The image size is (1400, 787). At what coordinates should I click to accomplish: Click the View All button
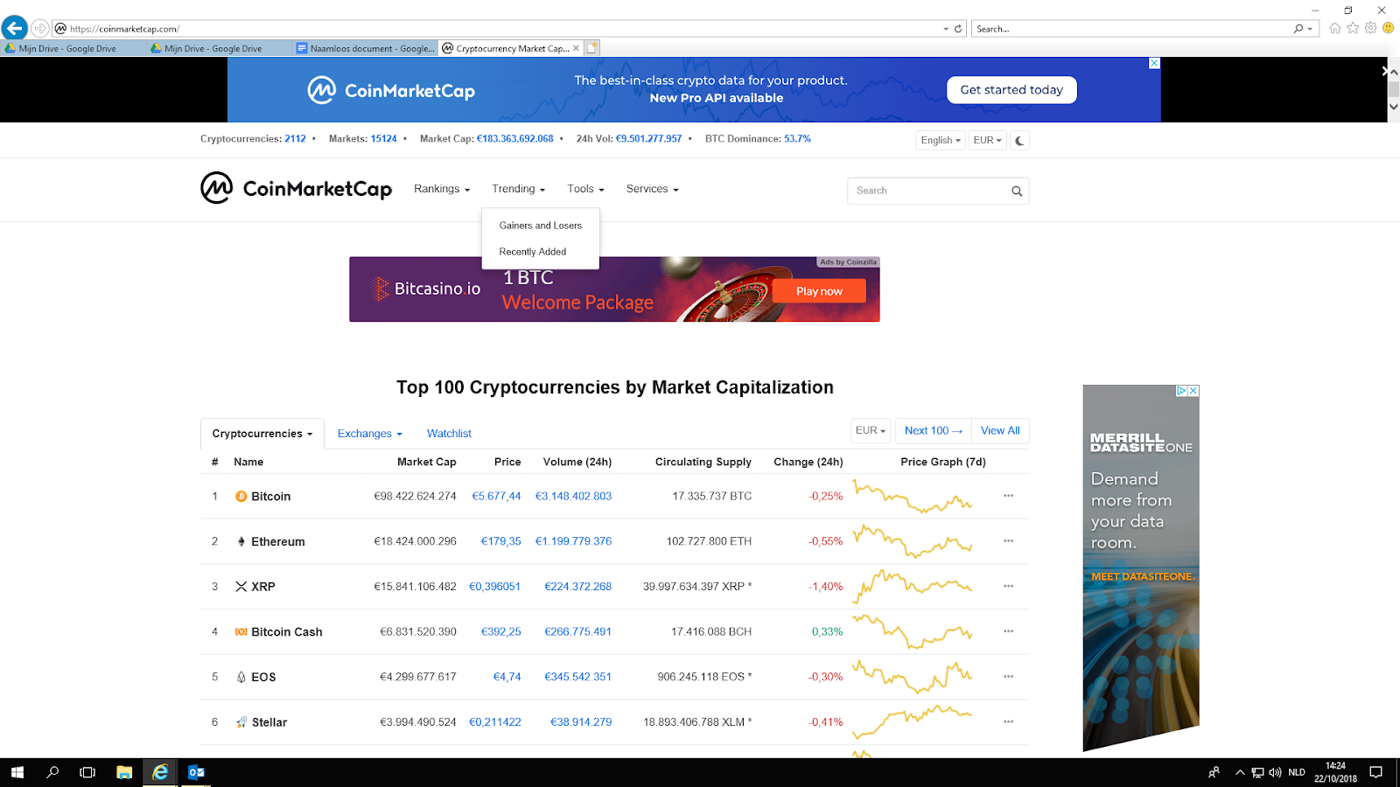1000,430
